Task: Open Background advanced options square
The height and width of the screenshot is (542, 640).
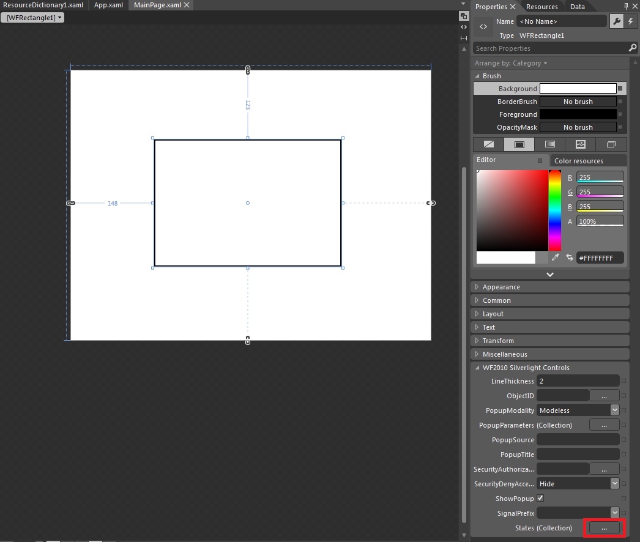Action: click(x=620, y=89)
